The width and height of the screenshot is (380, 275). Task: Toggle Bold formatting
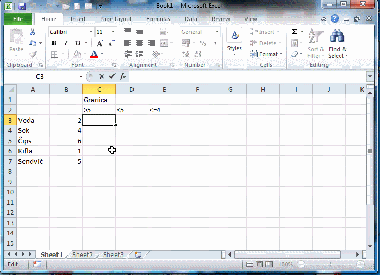point(54,43)
